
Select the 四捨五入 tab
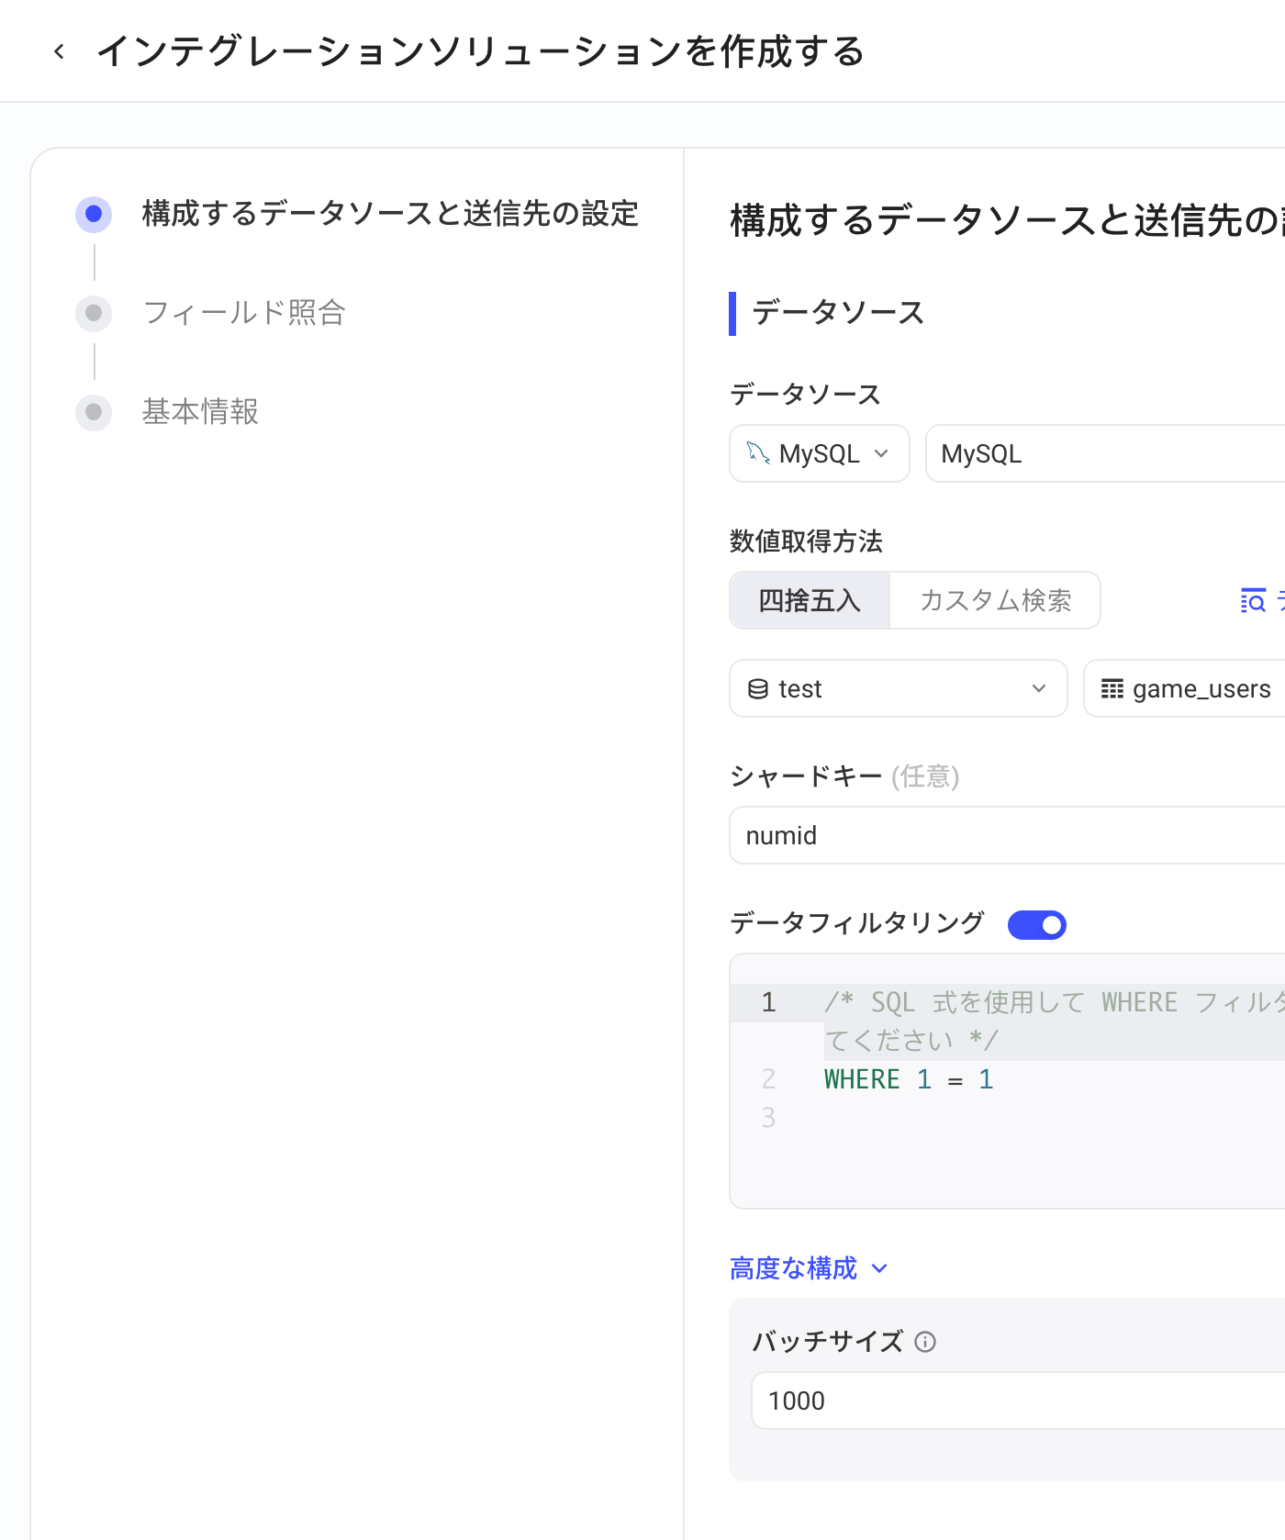click(x=810, y=600)
